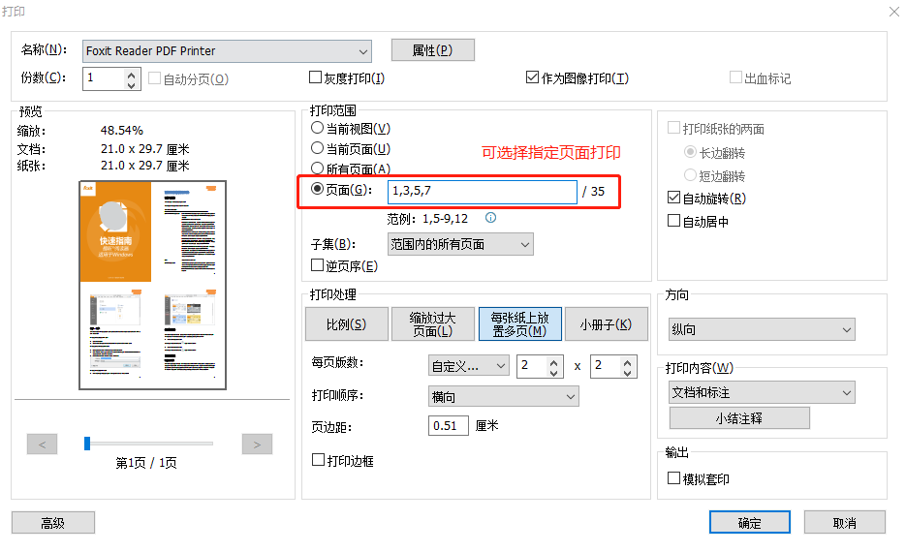The width and height of the screenshot is (906, 552).
Task: Select current view radio button
Action: [x=317, y=128]
